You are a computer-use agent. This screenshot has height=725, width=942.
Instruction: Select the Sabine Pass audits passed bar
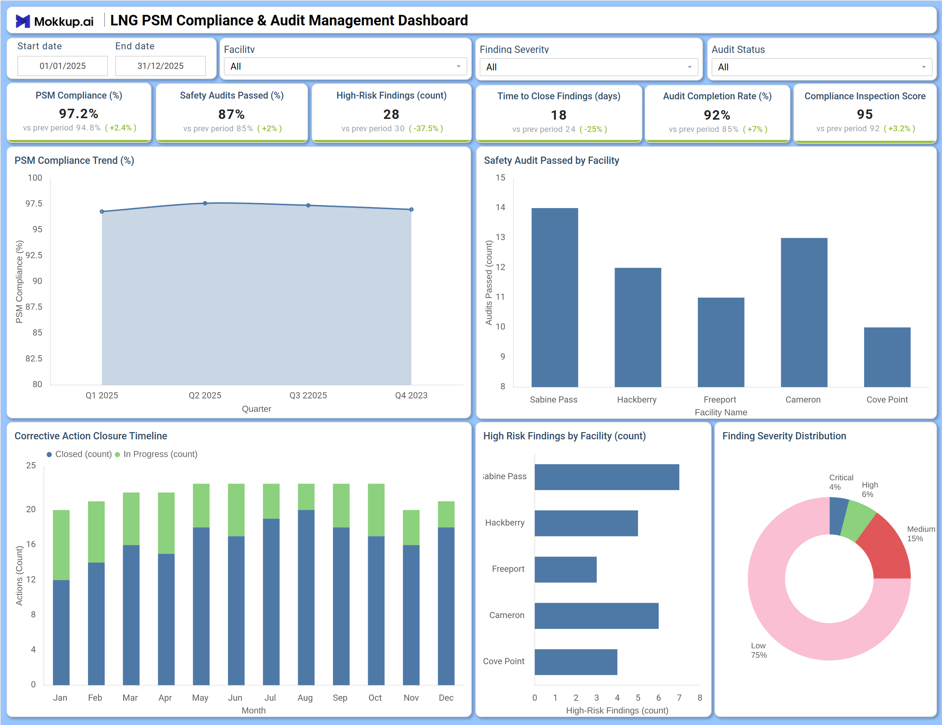point(555,297)
